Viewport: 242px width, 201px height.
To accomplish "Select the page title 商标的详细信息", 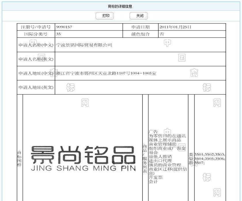I will (120, 6).
